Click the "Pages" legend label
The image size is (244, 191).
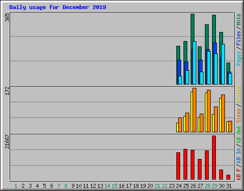click(x=239, y=58)
